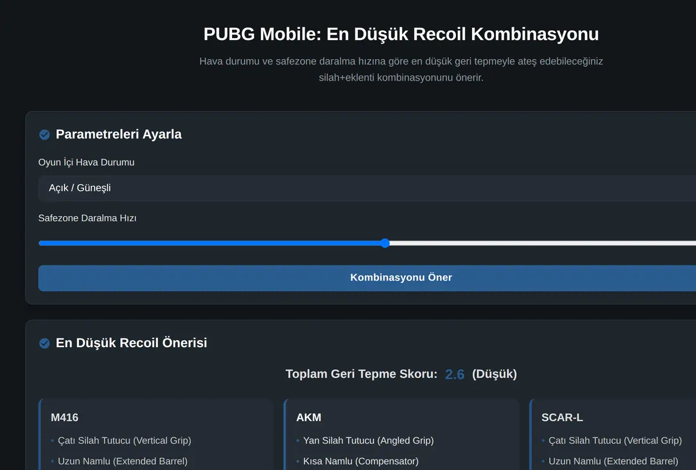Image resolution: width=696 pixels, height=470 pixels.
Task: Click the En Düşük Recoil Önerisi heading
Action: tap(131, 343)
